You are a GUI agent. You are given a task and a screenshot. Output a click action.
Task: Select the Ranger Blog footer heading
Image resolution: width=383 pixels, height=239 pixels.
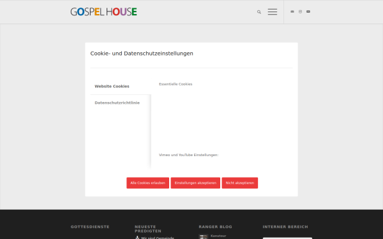click(216, 227)
